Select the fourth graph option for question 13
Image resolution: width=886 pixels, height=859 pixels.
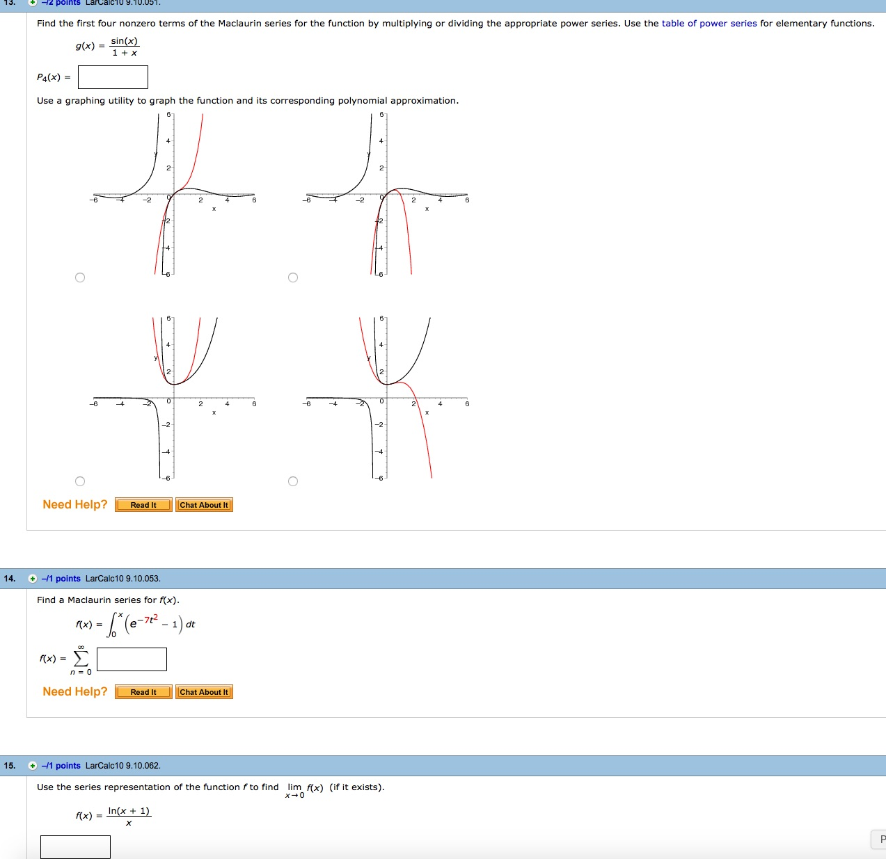[293, 481]
